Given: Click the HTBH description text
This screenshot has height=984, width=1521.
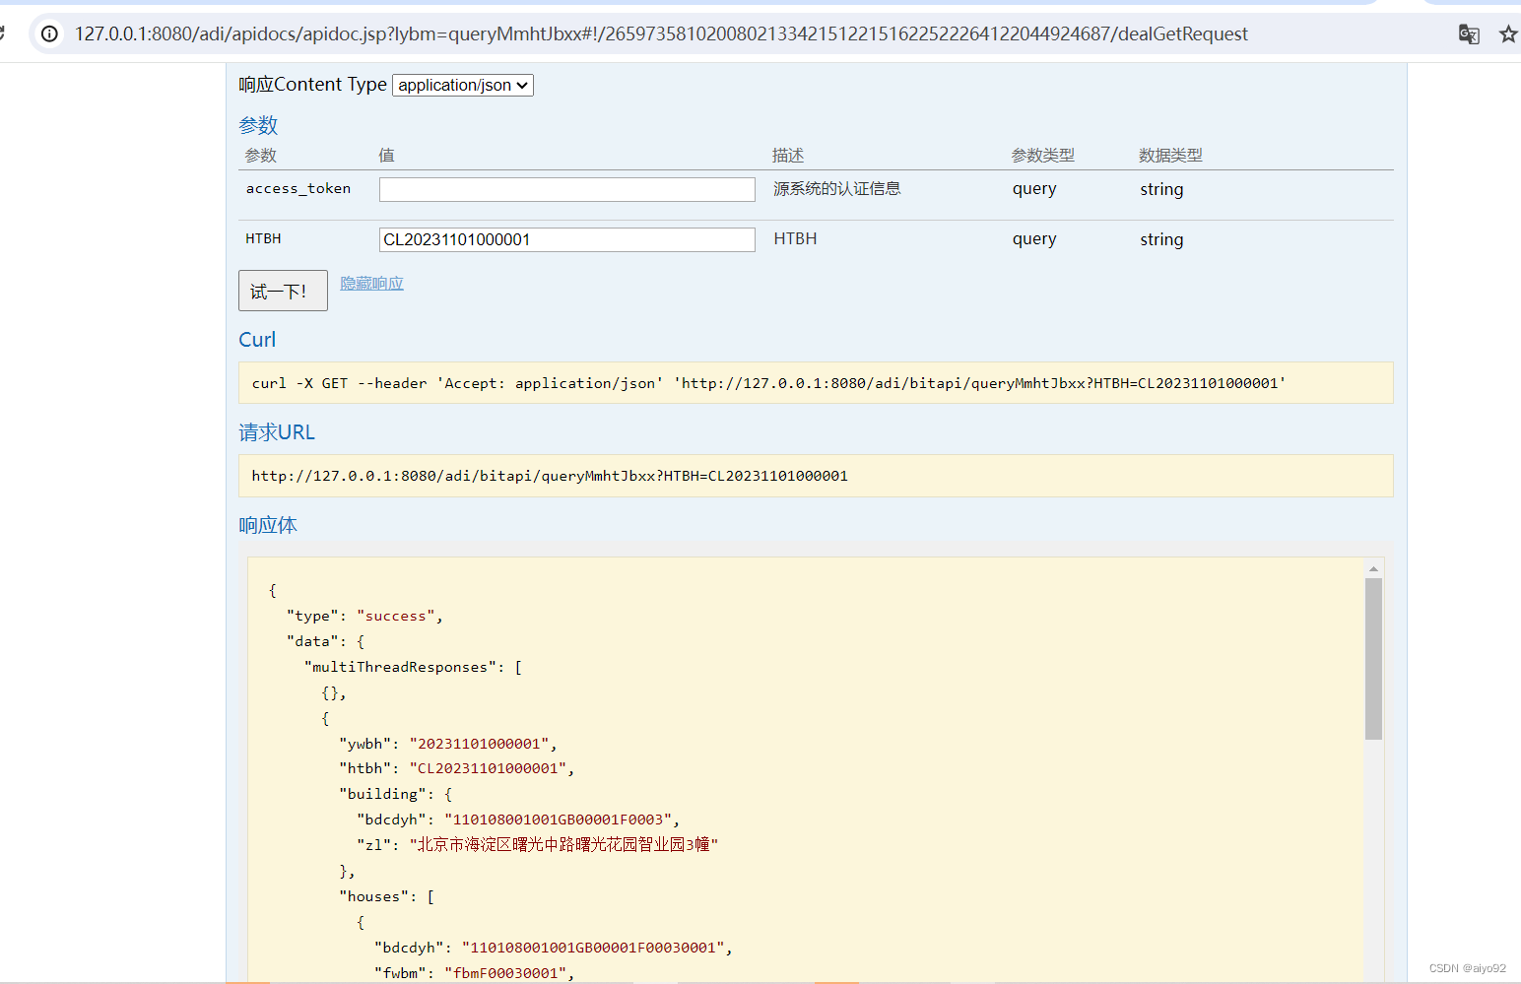Looking at the screenshot, I should (x=795, y=238).
